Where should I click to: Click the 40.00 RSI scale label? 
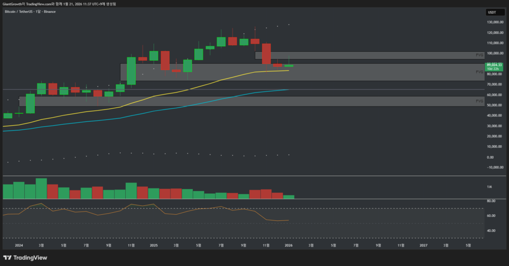click(x=491, y=231)
